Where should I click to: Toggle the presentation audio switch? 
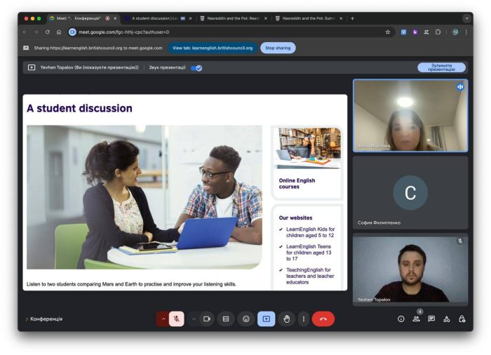coord(197,68)
